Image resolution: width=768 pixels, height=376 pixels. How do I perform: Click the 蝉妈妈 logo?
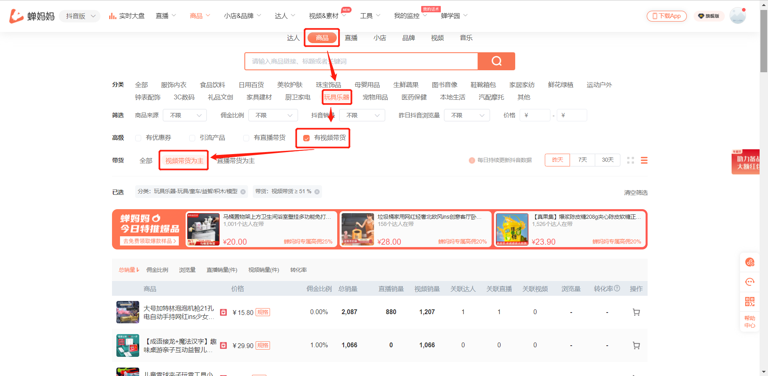coord(32,16)
